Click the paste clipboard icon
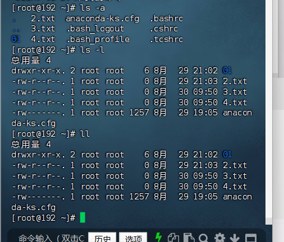This screenshot has width=284, height=242. (x=189, y=238)
